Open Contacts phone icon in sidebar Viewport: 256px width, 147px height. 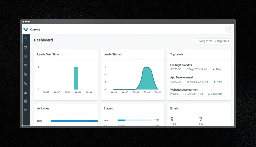(26, 83)
